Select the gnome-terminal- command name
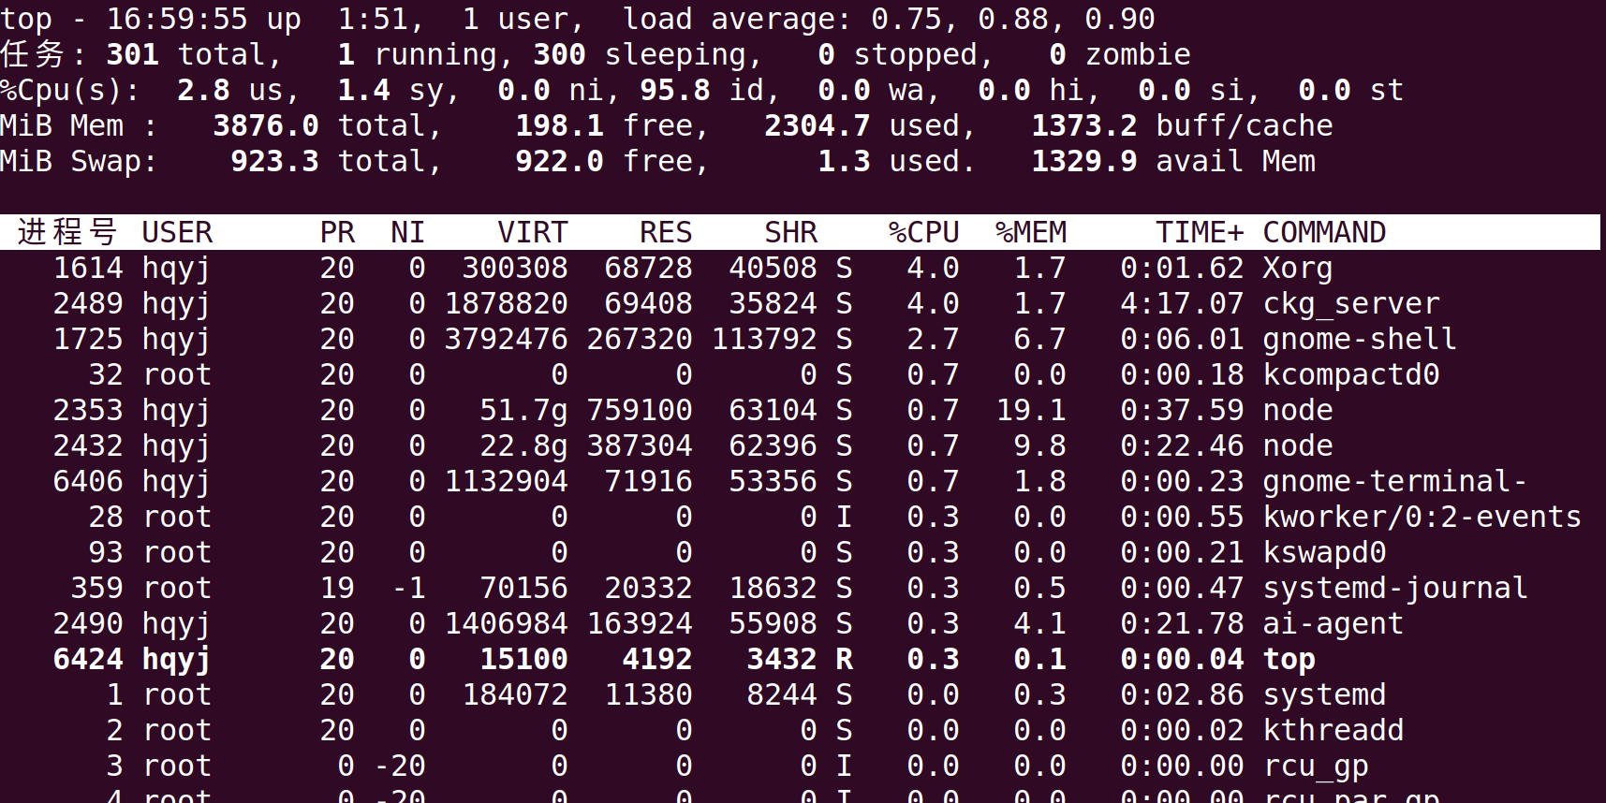Image resolution: width=1606 pixels, height=803 pixels. [x=1395, y=481]
